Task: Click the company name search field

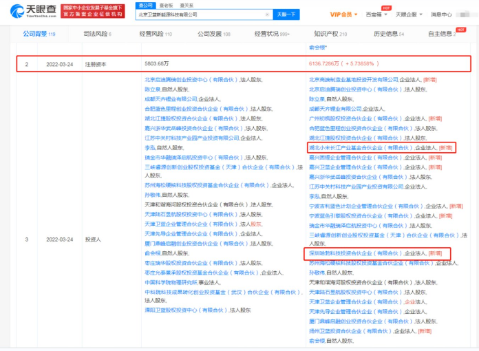Action: pos(202,14)
